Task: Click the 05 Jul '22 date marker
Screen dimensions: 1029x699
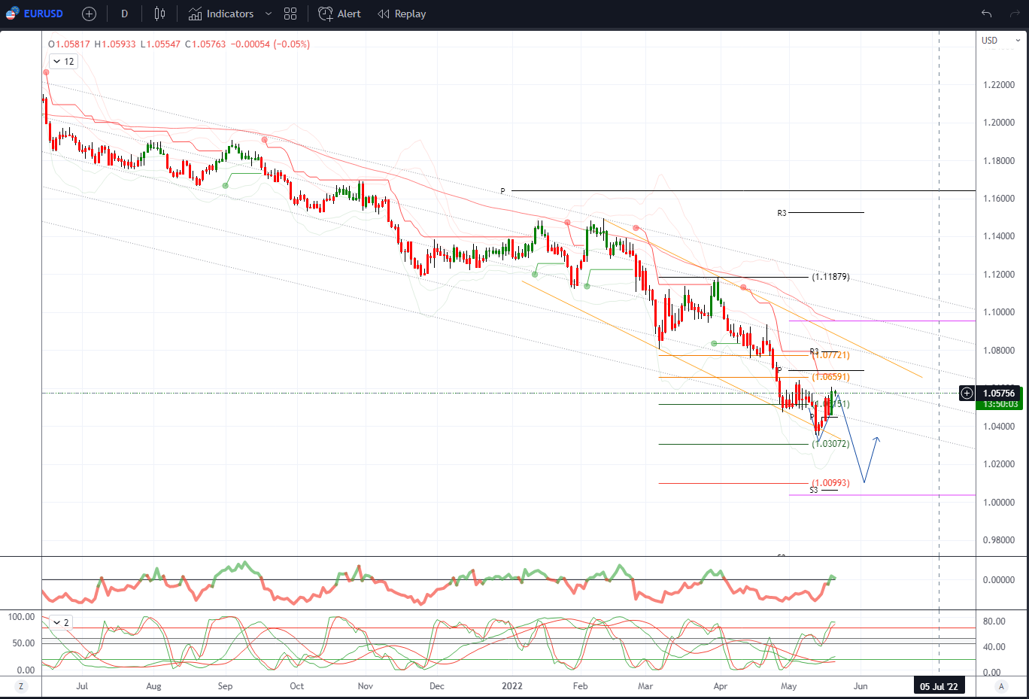Action: (x=939, y=686)
